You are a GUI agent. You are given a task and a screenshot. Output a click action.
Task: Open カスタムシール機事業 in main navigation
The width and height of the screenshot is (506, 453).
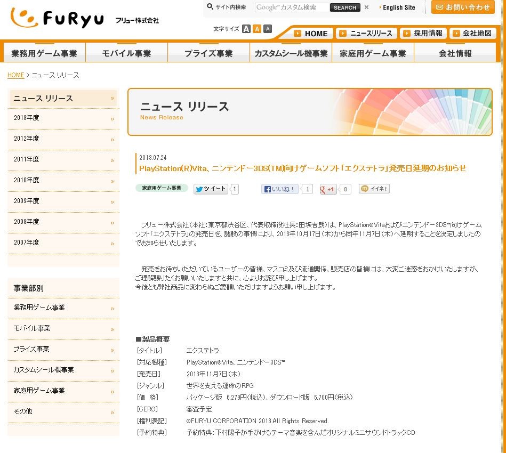pos(291,53)
